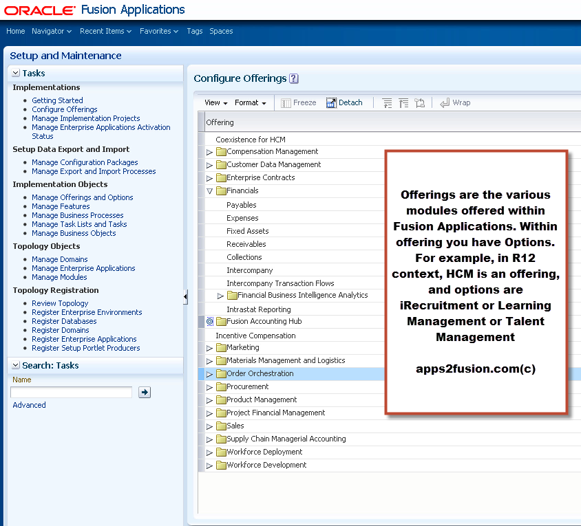The height and width of the screenshot is (526, 581).
Task: Open the Navigator menu
Action: pyautogui.click(x=52, y=31)
